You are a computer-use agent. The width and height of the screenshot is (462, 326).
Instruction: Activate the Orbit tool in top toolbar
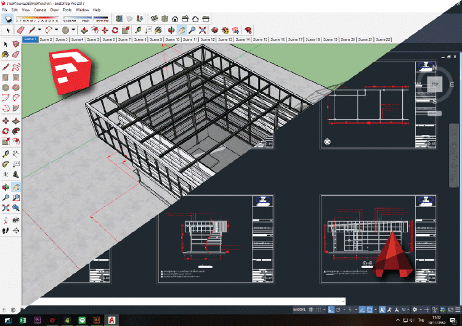172,30
